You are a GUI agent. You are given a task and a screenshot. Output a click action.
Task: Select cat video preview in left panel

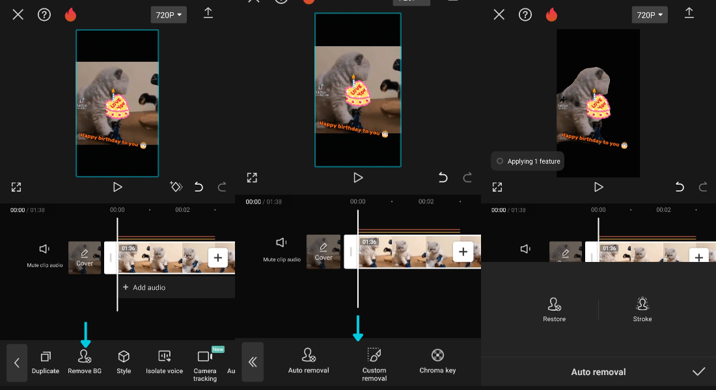(x=117, y=103)
